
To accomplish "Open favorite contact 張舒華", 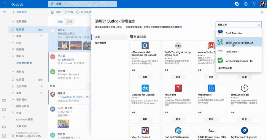I will (28, 50).
